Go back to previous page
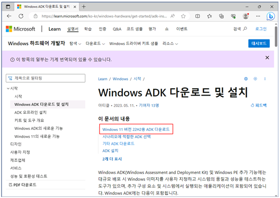The height and width of the screenshot is (198, 280). coord(9,16)
